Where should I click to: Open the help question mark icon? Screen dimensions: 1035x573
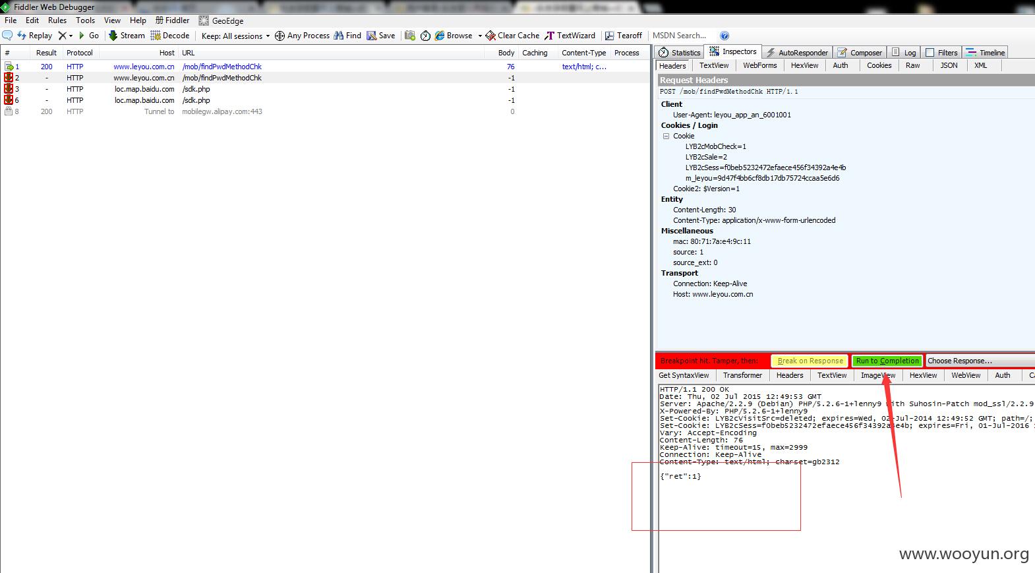point(724,36)
